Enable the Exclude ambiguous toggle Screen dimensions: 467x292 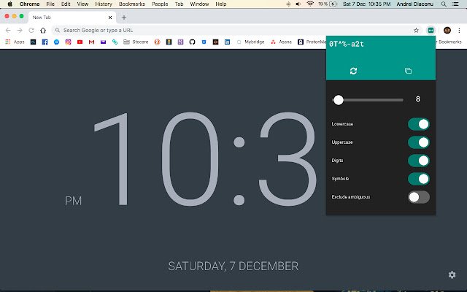click(x=419, y=197)
